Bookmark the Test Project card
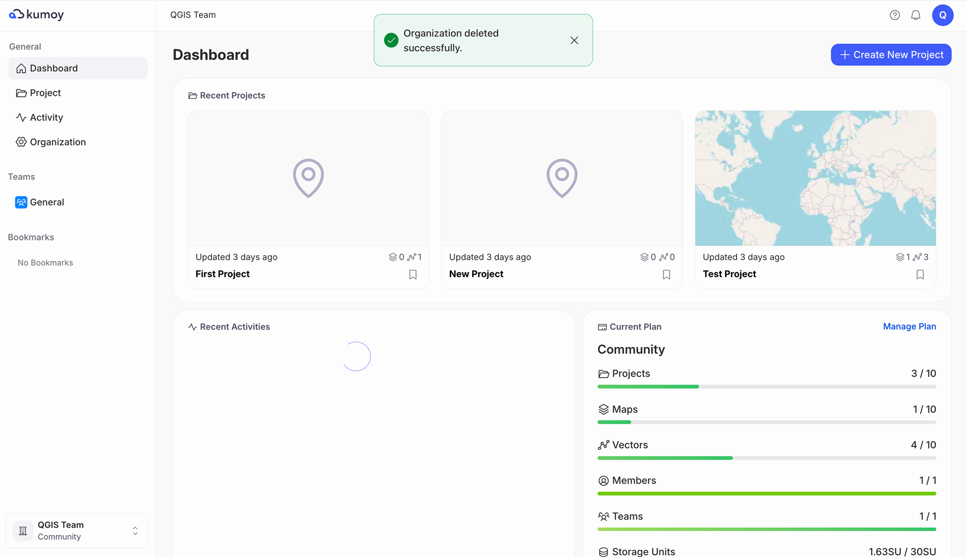Screen dimensions: 966x557 920,274
